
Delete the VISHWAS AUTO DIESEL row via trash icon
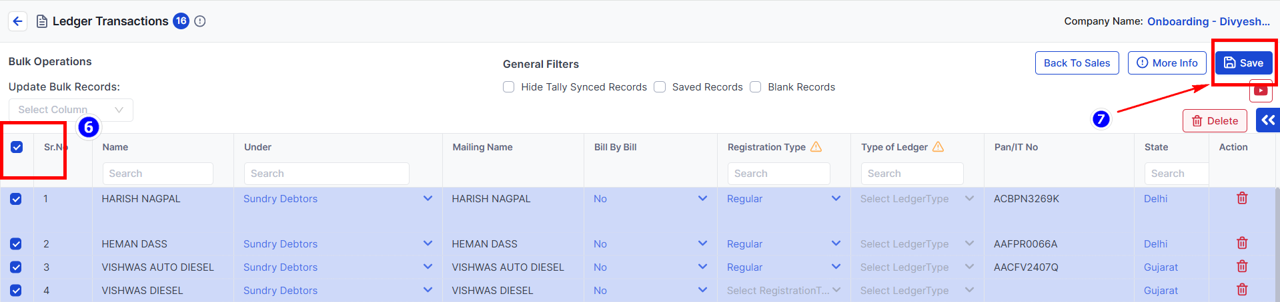(1242, 267)
